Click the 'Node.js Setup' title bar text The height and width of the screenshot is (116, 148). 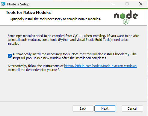18,4
